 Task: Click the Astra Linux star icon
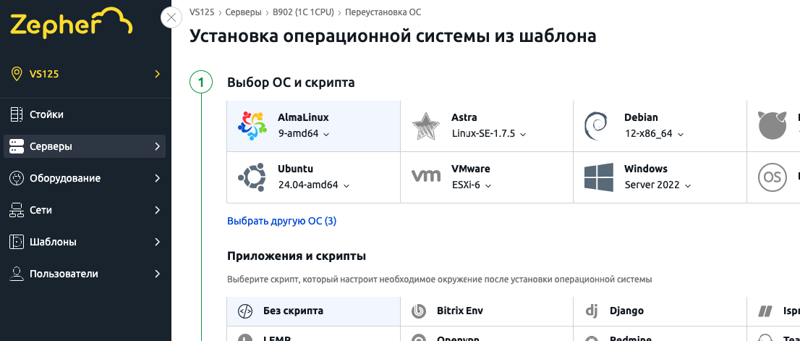pyautogui.click(x=425, y=127)
